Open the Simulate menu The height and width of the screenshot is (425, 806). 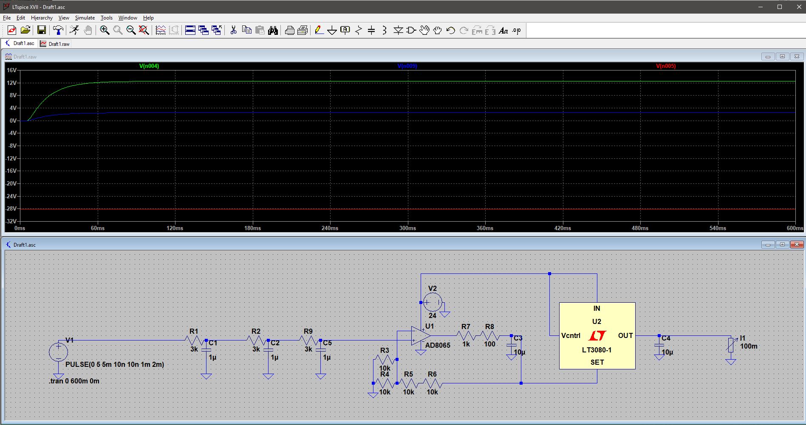85,18
